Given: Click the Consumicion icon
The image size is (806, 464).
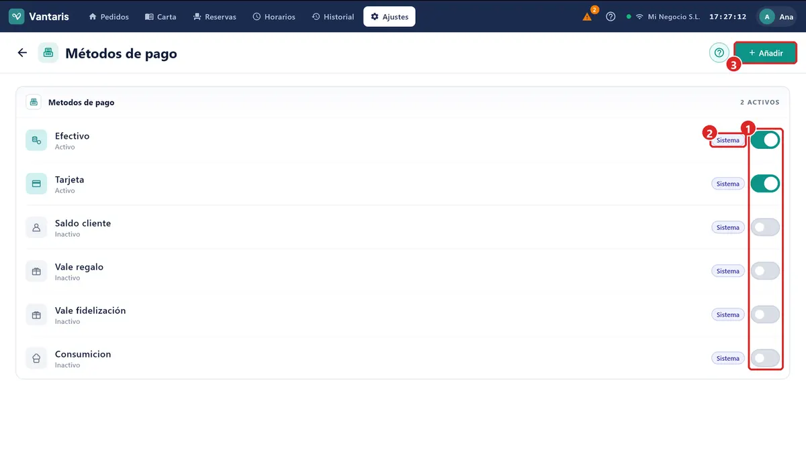Looking at the screenshot, I should click(x=36, y=358).
